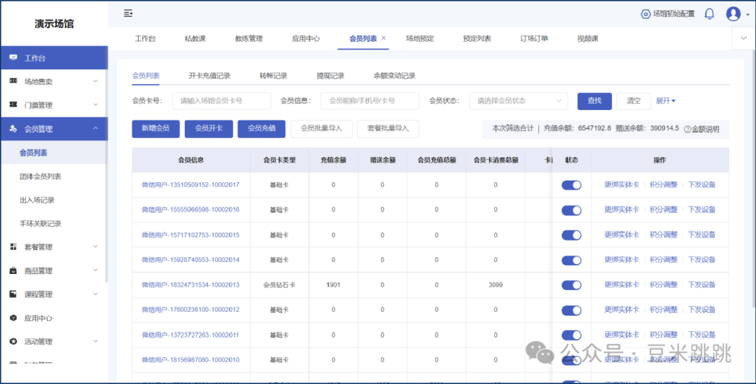Click 积分调整 for member 10002015
Viewport: 756px width, 384px height.
coord(664,235)
